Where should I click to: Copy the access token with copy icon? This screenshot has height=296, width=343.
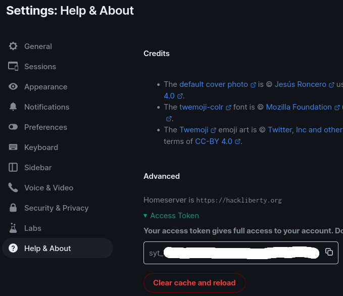point(329,252)
